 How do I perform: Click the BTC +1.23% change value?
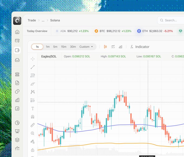coord(126,31)
